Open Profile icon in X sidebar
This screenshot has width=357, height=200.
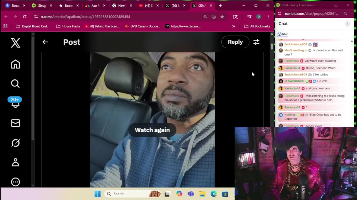15,162
